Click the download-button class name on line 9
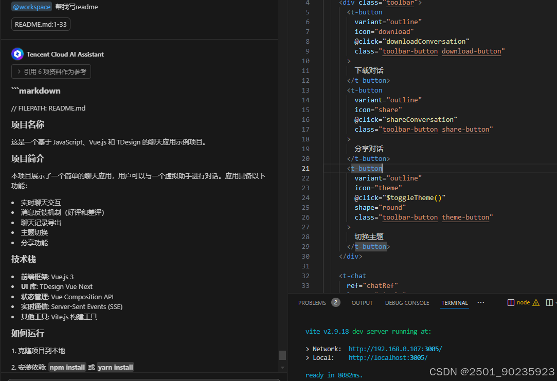Screen dimensions: 557x381 coord(472,51)
